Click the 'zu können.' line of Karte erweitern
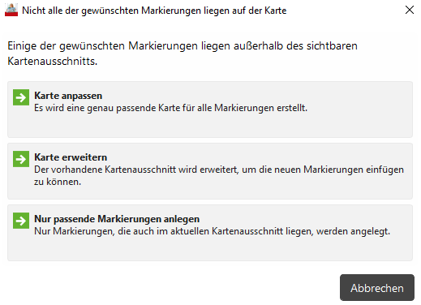The height and width of the screenshot is (305, 421). coord(58,182)
